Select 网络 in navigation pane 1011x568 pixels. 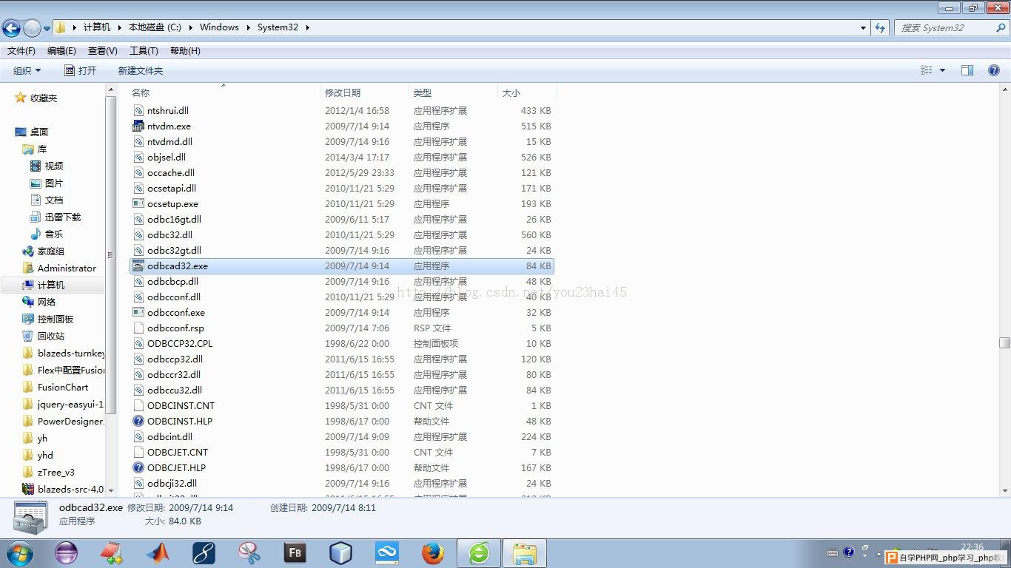tap(47, 302)
